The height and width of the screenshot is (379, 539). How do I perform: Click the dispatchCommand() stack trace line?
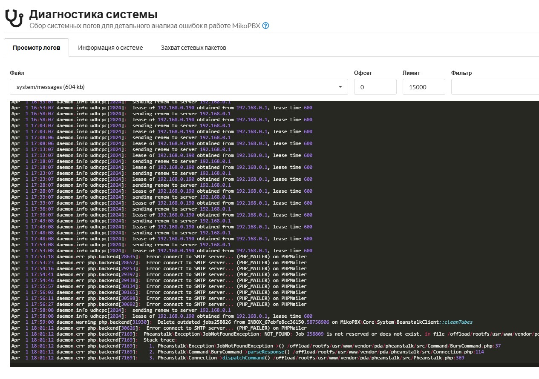tap(238, 358)
